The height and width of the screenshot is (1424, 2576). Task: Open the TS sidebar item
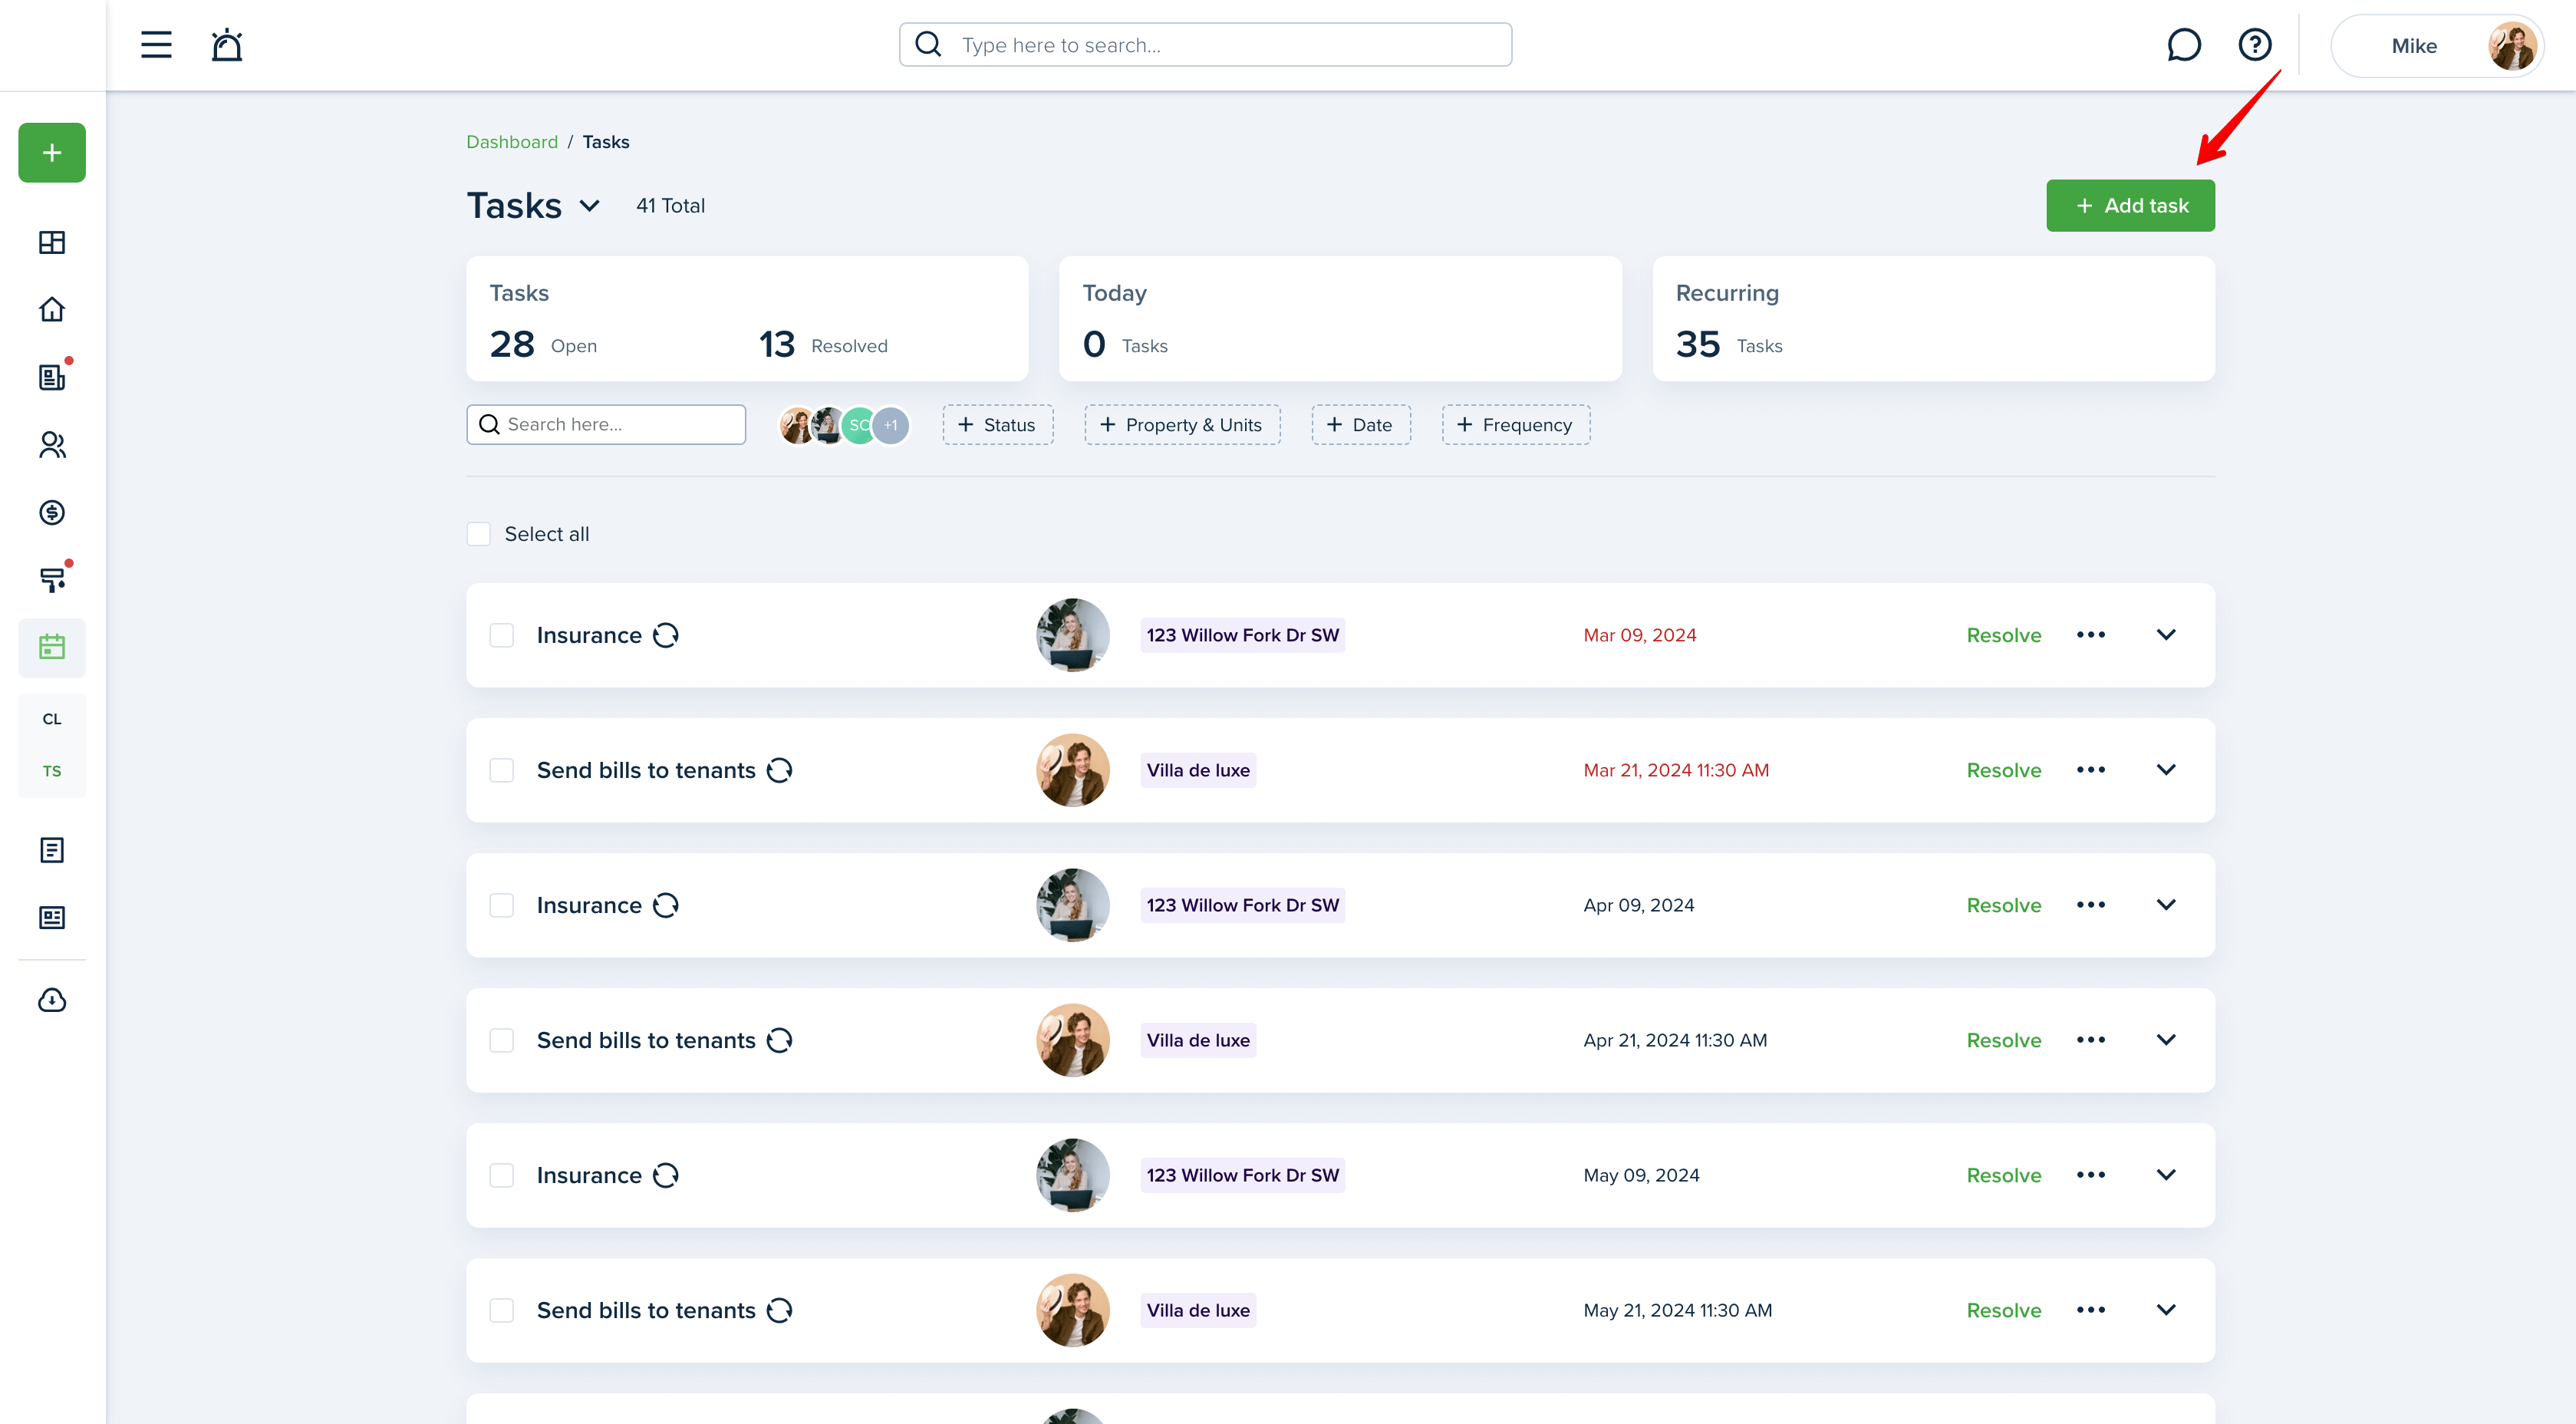coord(52,771)
